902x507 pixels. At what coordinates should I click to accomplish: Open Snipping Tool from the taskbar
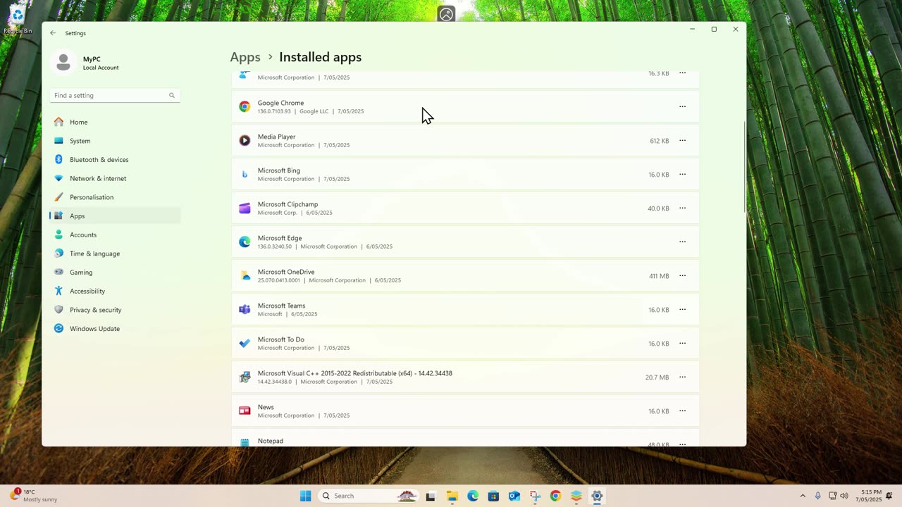(535, 496)
